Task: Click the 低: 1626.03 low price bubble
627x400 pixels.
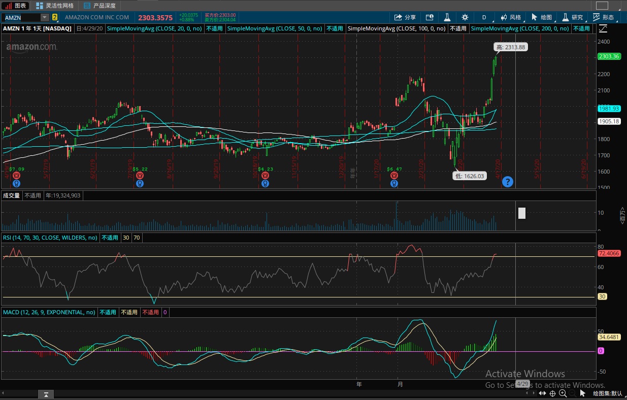Action: [x=469, y=176]
